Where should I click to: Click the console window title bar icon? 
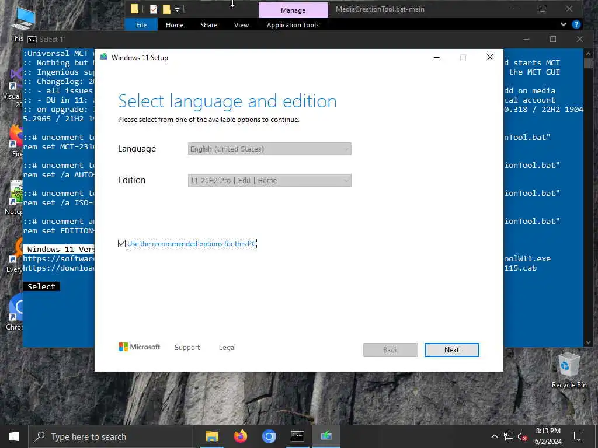coord(33,40)
